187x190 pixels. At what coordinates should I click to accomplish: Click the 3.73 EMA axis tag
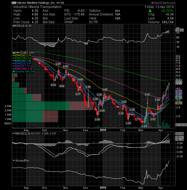coord(179,91)
